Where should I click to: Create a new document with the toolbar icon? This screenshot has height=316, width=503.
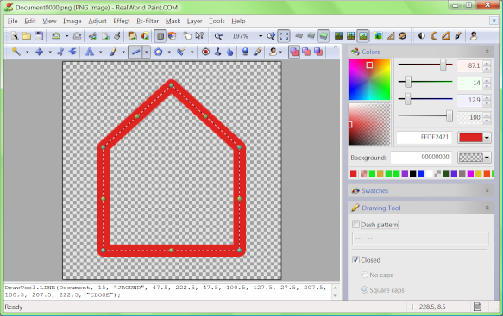coord(15,36)
